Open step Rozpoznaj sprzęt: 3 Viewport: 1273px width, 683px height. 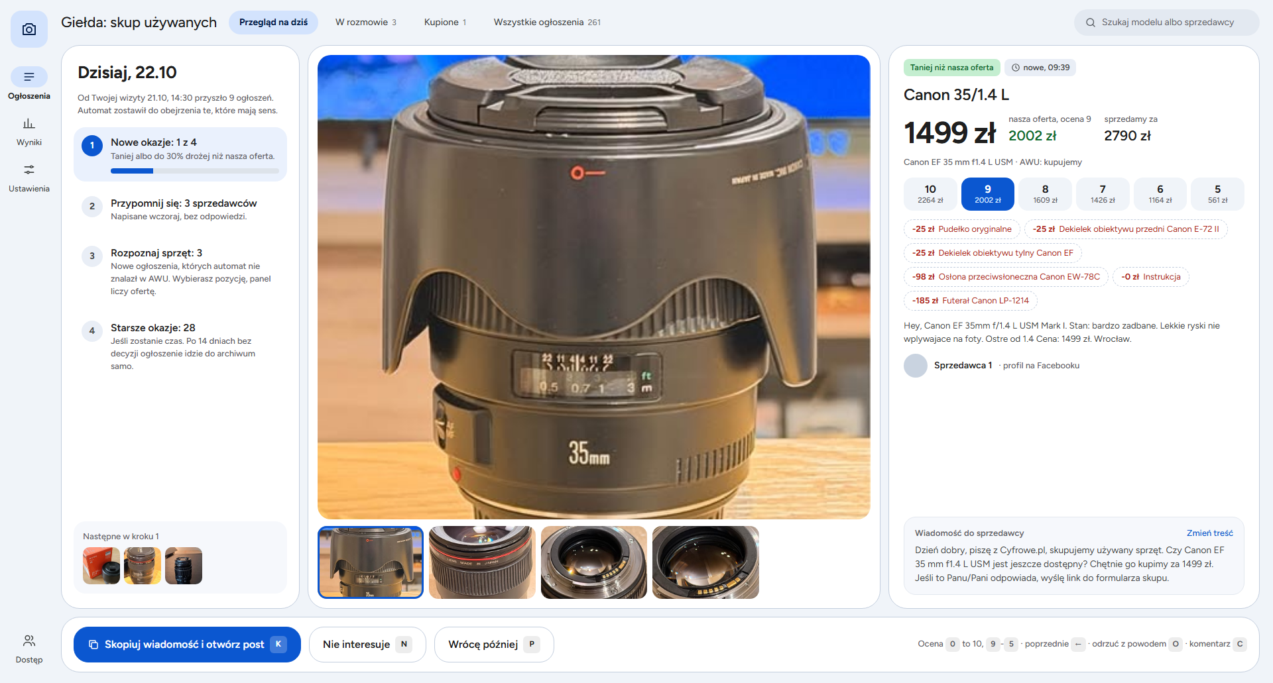click(x=180, y=272)
